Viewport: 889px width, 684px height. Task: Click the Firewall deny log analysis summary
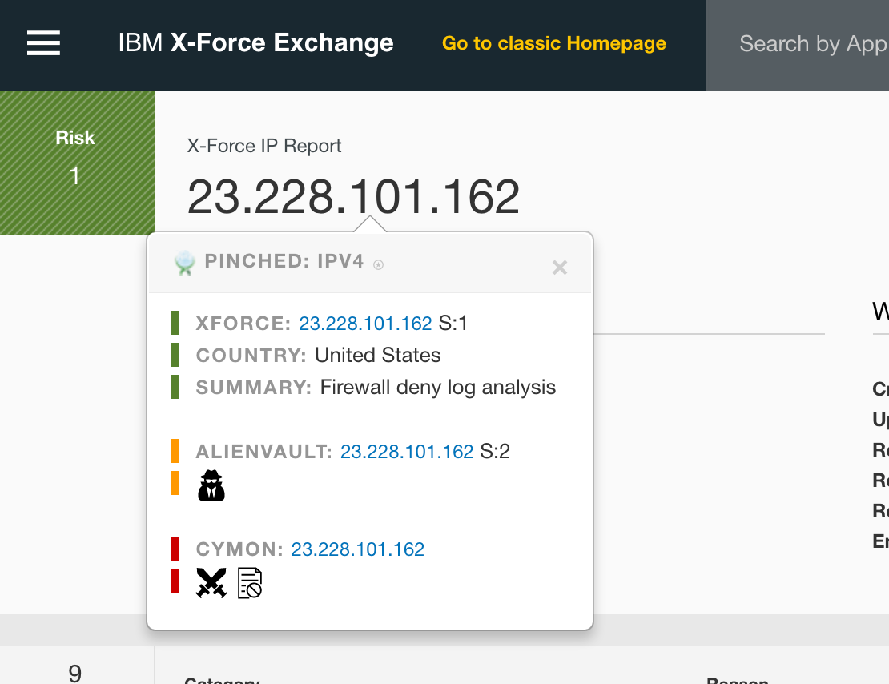438,388
